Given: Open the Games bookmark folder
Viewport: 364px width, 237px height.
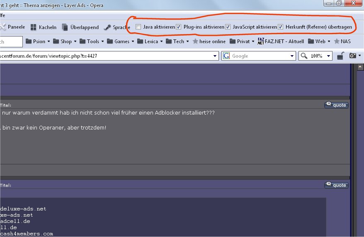Looking at the screenshot, I should pos(120,42).
